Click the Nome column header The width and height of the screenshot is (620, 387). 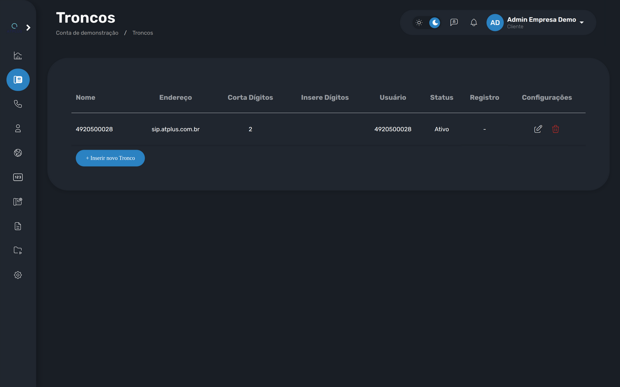85,98
